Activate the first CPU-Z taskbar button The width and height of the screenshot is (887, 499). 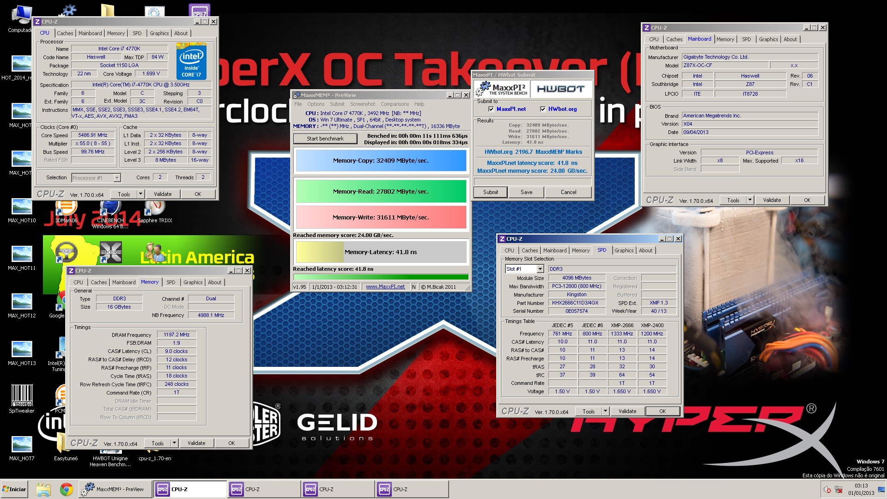pyautogui.click(x=190, y=489)
